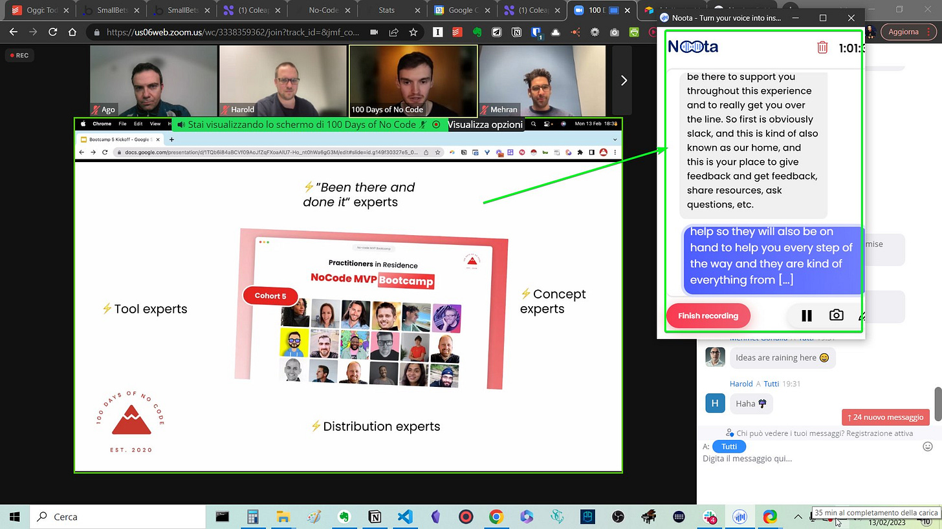Click the Cerca taskbar search box
942x529 pixels.
[x=116, y=517]
